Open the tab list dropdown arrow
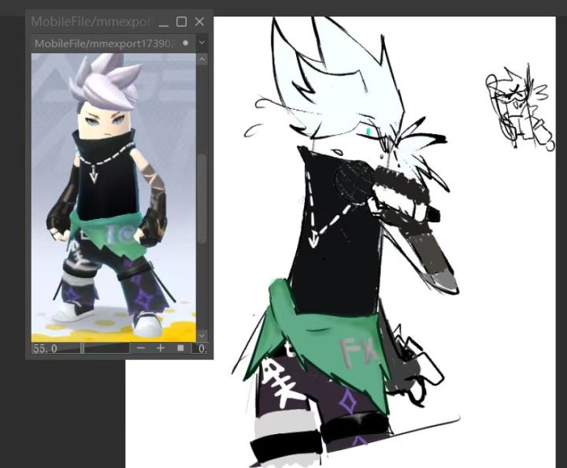The image size is (567, 468). [202, 43]
